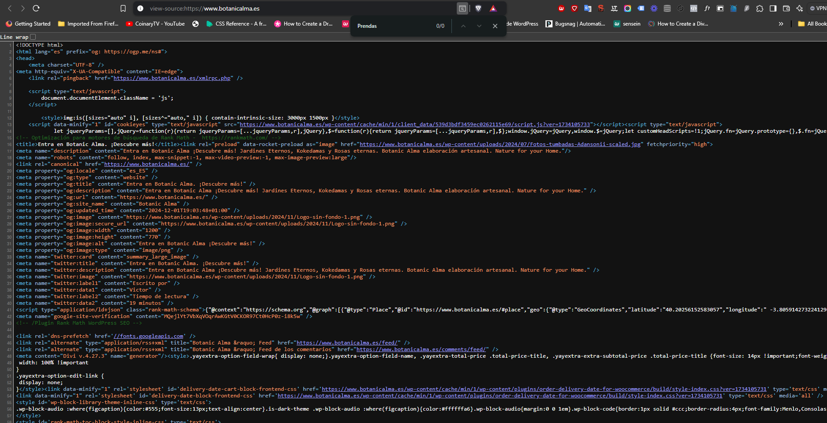Click the Plugin Rank Math WordPress SEO comment
Image resolution: width=827 pixels, height=423 pixels.
click(79, 323)
